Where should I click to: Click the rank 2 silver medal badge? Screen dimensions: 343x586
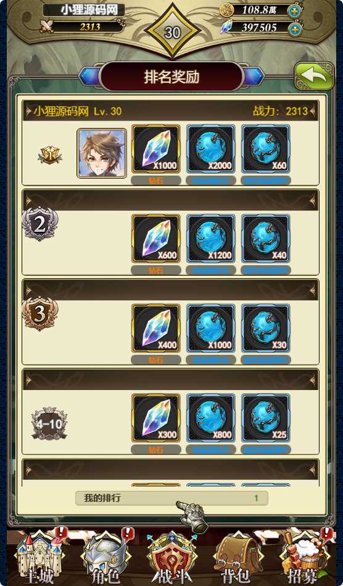click(x=40, y=224)
